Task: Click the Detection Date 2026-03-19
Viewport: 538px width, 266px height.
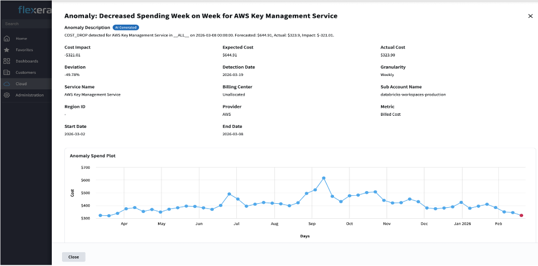Action: click(233, 75)
